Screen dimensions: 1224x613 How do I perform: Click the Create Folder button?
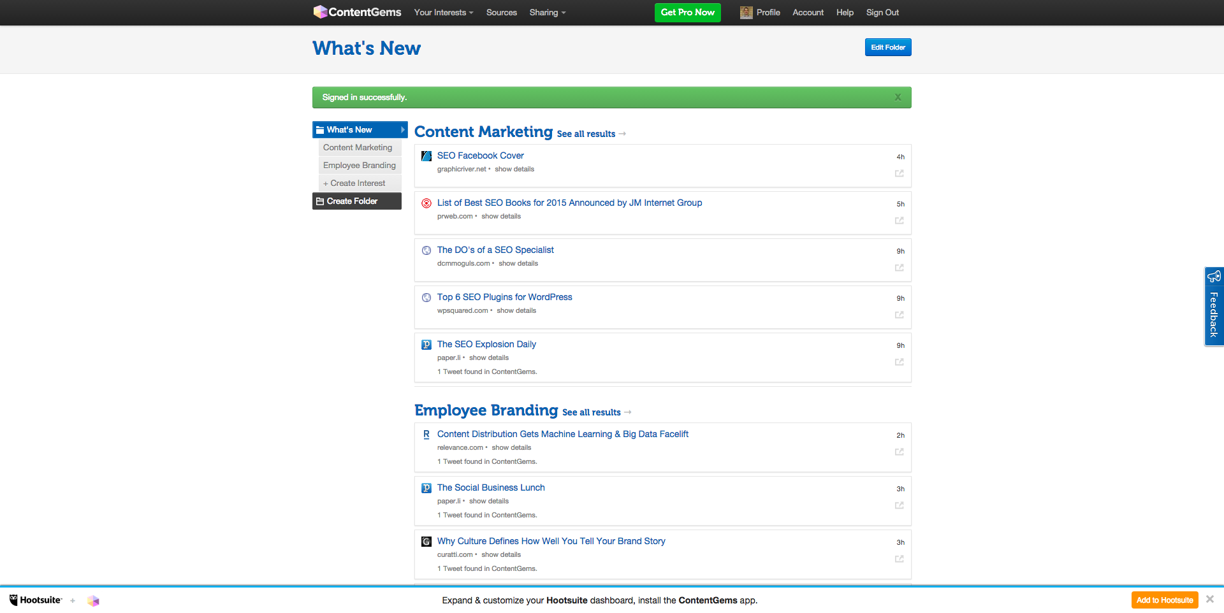(357, 201)
